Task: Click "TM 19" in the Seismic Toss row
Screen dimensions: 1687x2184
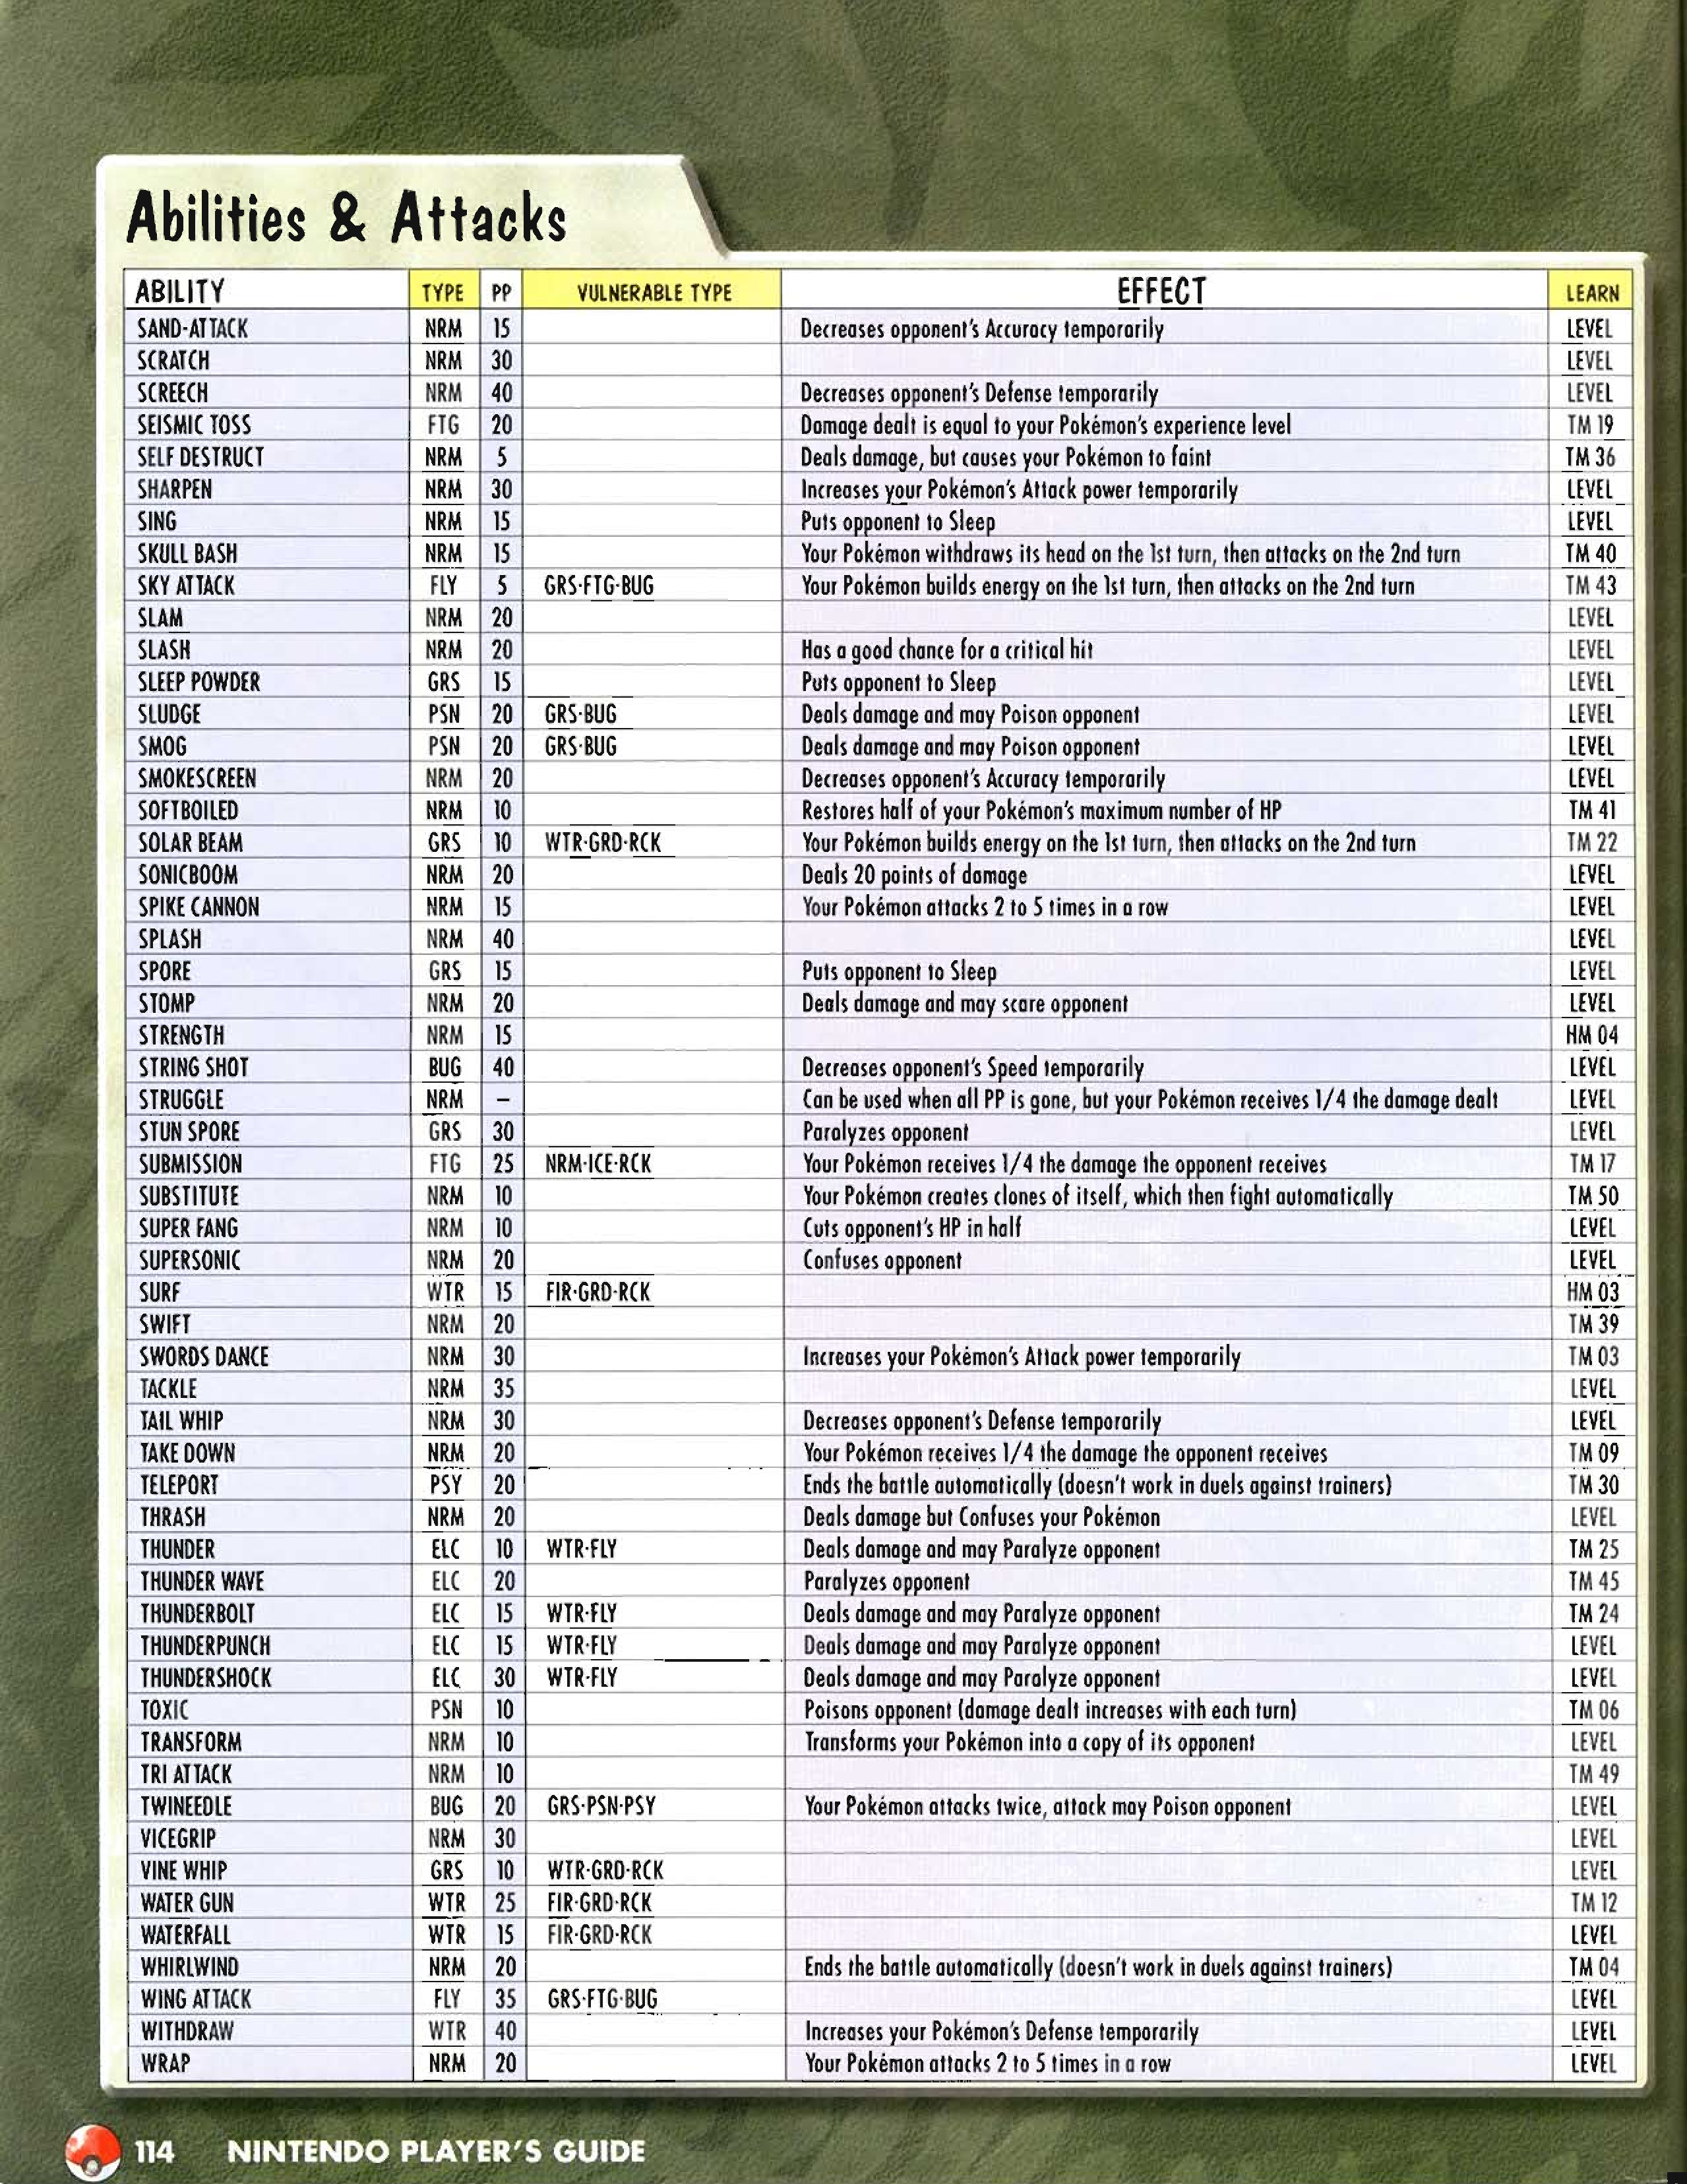Action: click(x=1591, y=425)
